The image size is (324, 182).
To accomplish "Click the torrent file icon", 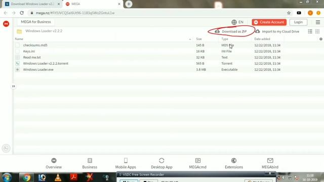I will click(18, 63).
